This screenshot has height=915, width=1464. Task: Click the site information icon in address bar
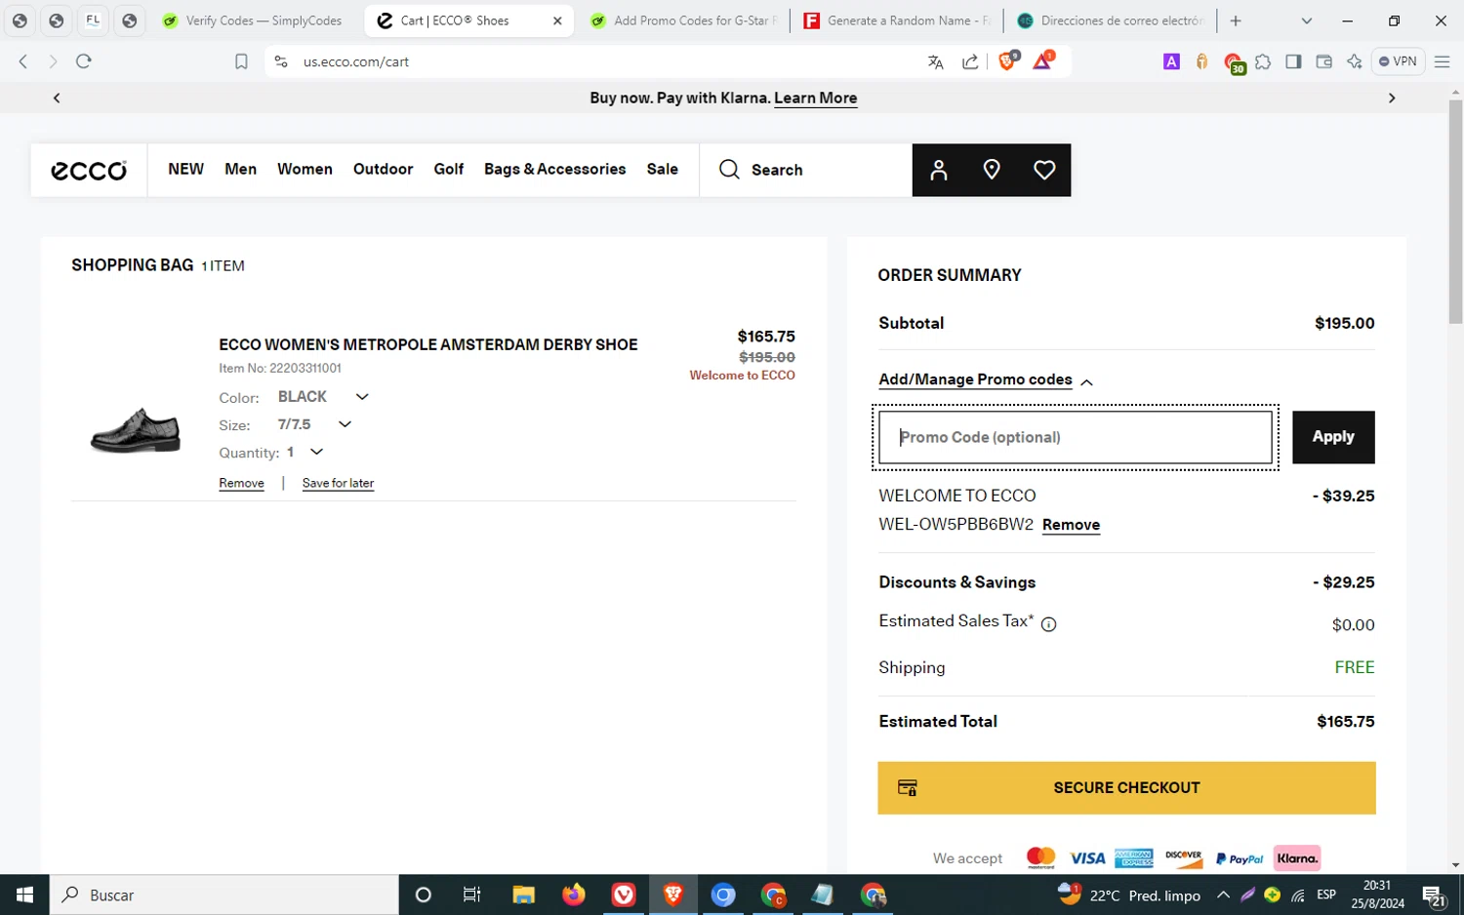click(281, 61)
